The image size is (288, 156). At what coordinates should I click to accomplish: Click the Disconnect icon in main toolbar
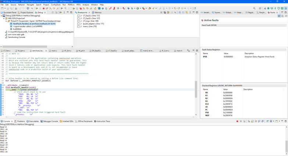pyautogui.click(x=47, y=8)
